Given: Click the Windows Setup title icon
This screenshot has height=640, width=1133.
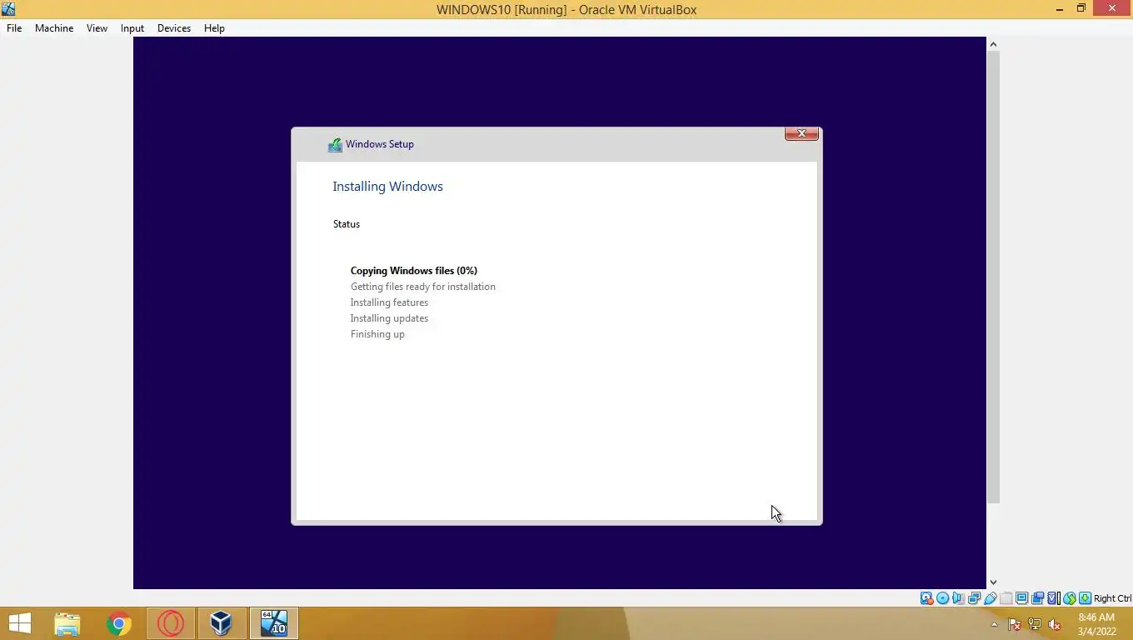Looking at the screenshot, I should pos(335,145).
